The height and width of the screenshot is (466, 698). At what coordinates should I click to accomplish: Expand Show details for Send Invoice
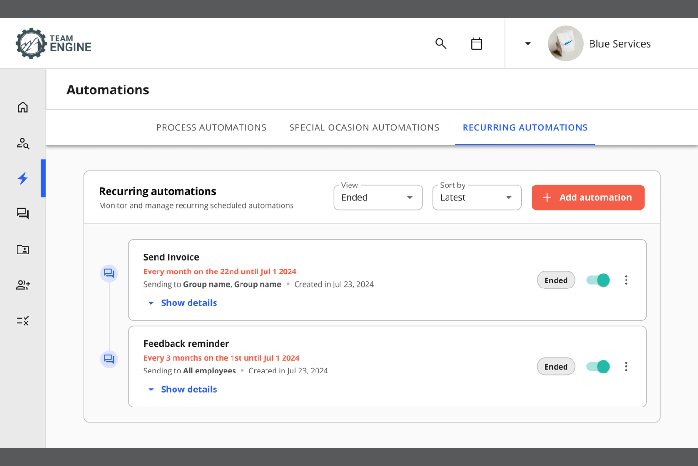183,303
